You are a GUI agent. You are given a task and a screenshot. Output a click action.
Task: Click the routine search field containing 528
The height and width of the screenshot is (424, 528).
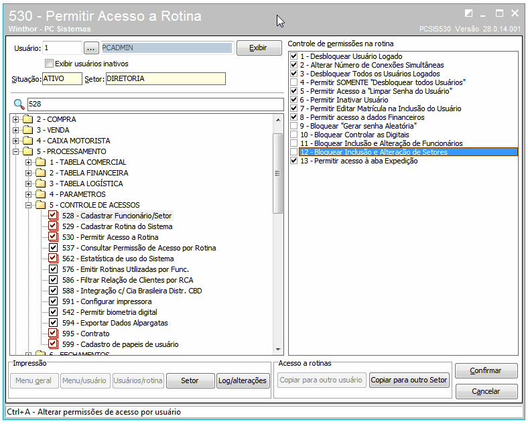[x=155, y=104]
